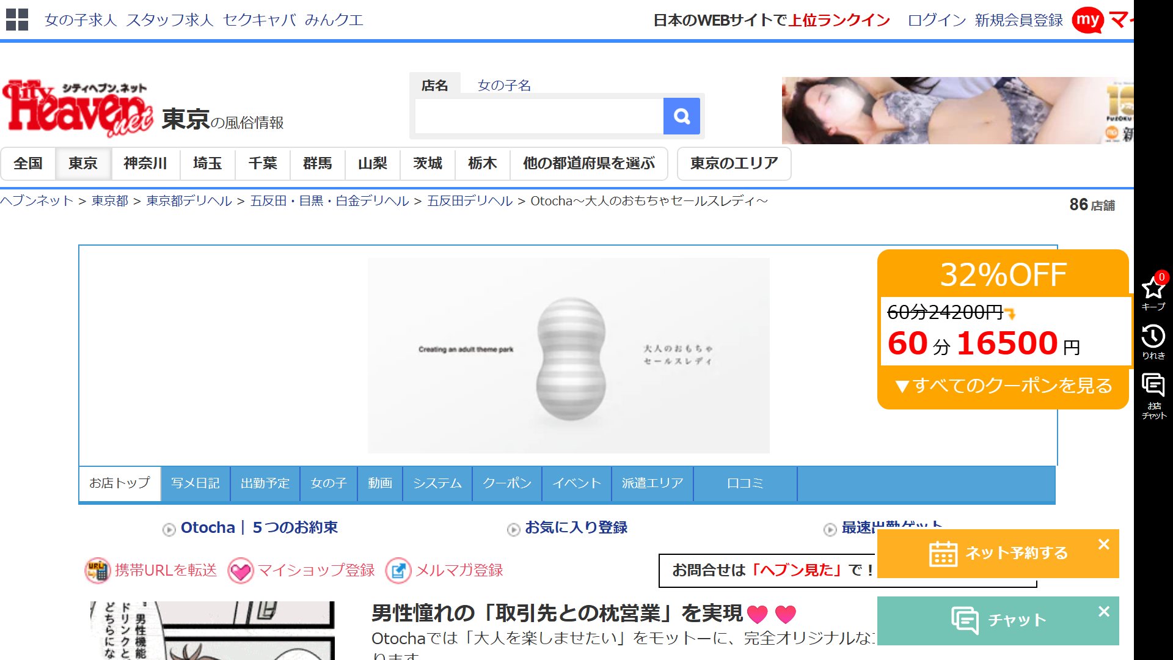Image resolution: width=1173 pixels, height=660 pixels.
Task: Select 栃木 region
Action: pos(483,164)
